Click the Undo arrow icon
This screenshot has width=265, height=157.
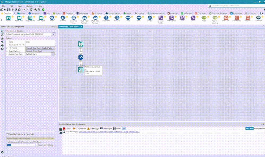(24, 10)
